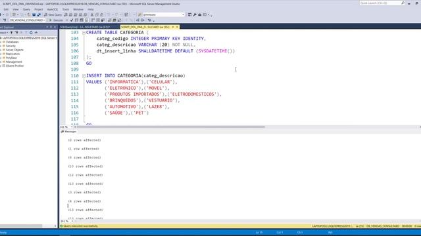This screenshot has width=421, height=236.
Task: Click the toolbox icon after the wrench
Action: [200, 14]
